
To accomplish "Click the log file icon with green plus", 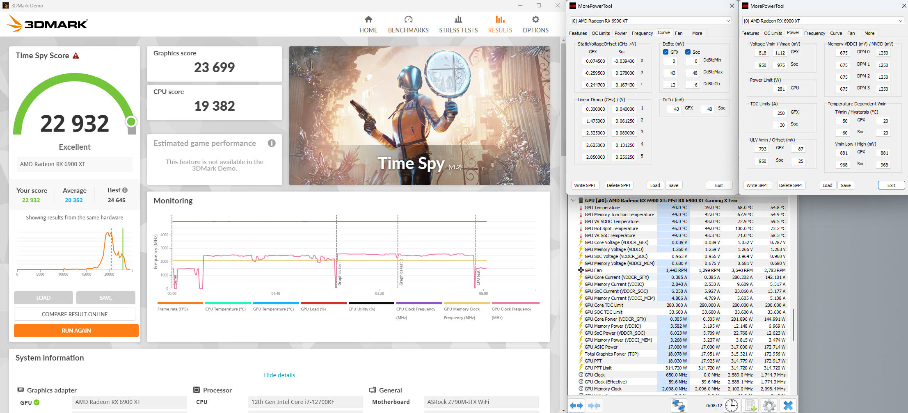I will click(x=750, y=406).
